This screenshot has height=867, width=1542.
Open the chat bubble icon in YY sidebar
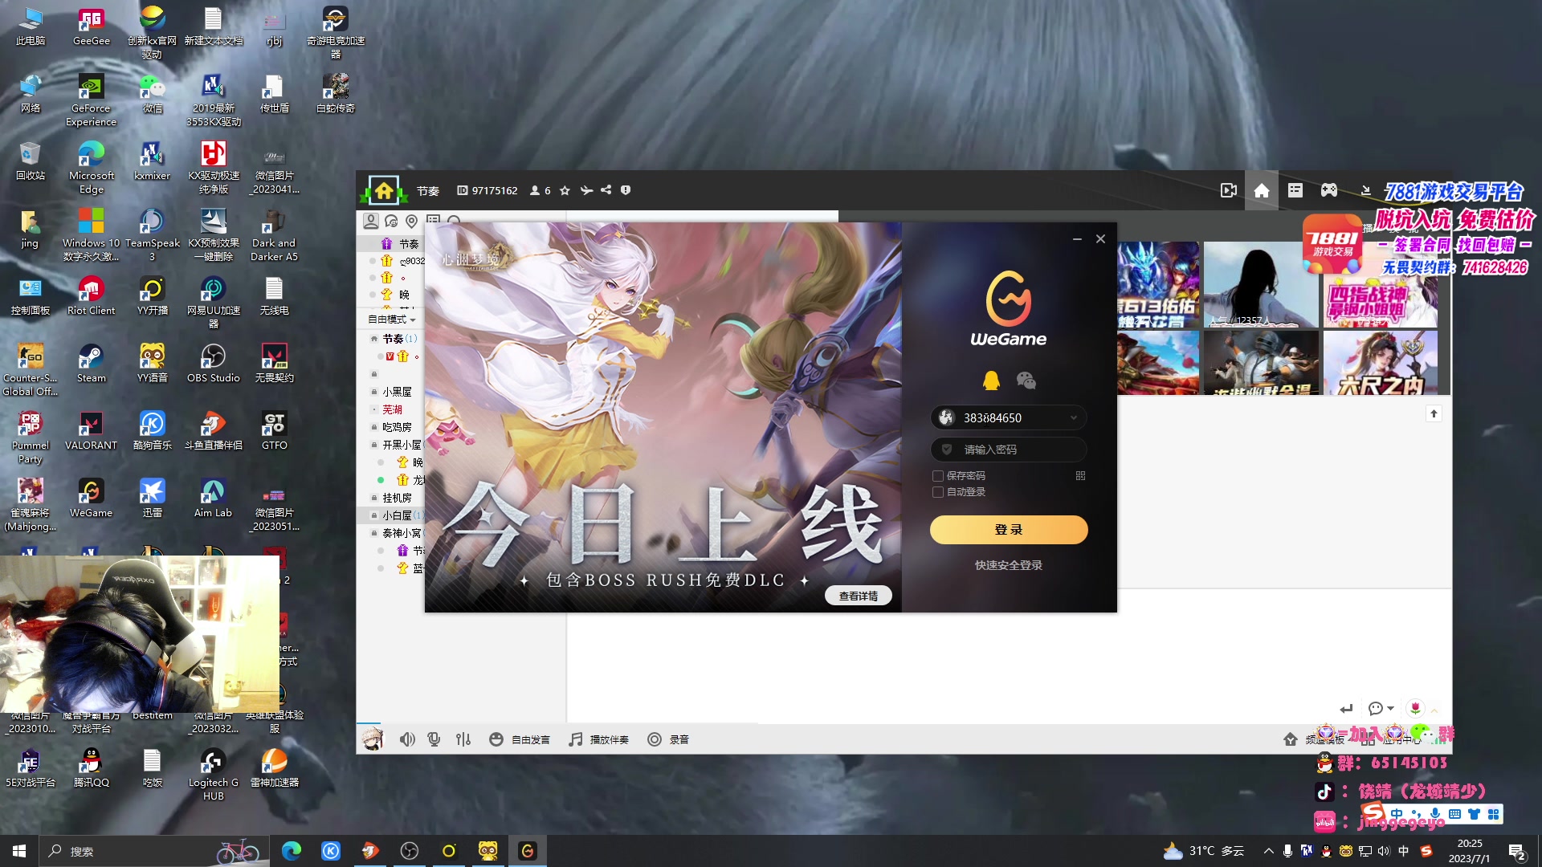coord(391,221)
